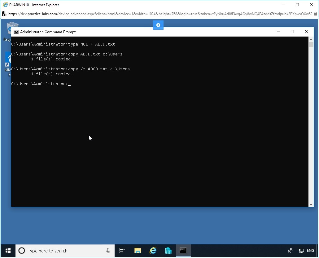Click the Command Prompt title bar icon
Screen dimensions: 319x258
(16, 32)
